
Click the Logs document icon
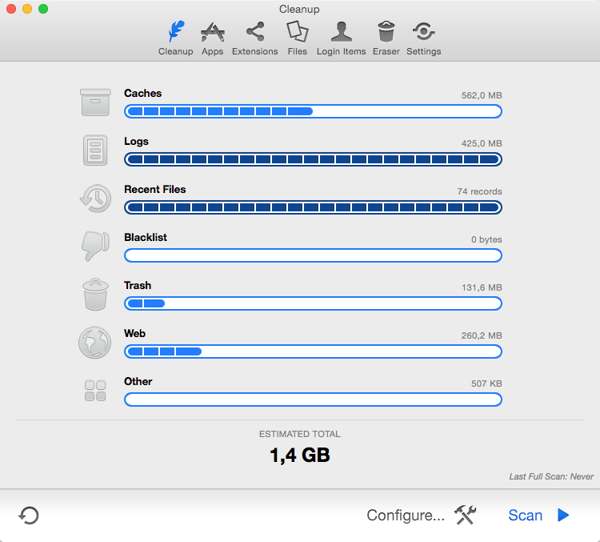coord(95,151)
